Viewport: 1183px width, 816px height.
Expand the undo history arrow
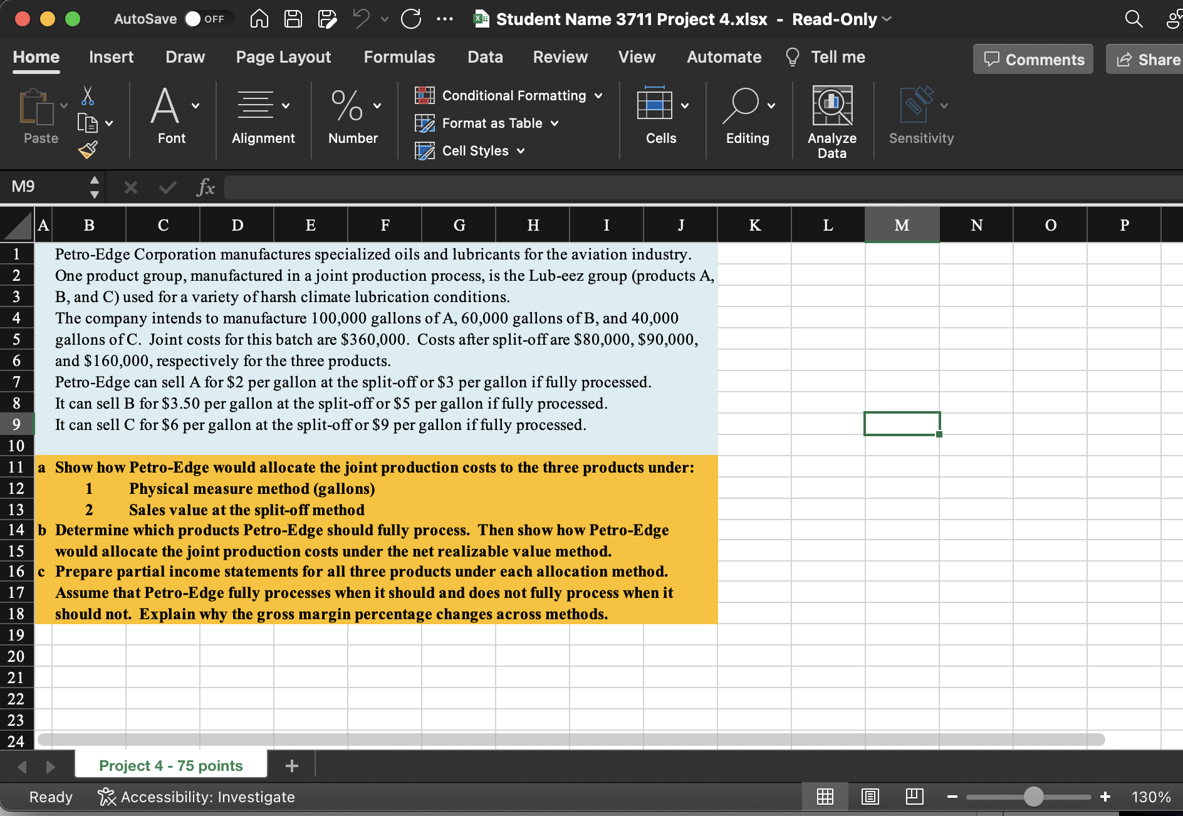click(x=384, y=19)
